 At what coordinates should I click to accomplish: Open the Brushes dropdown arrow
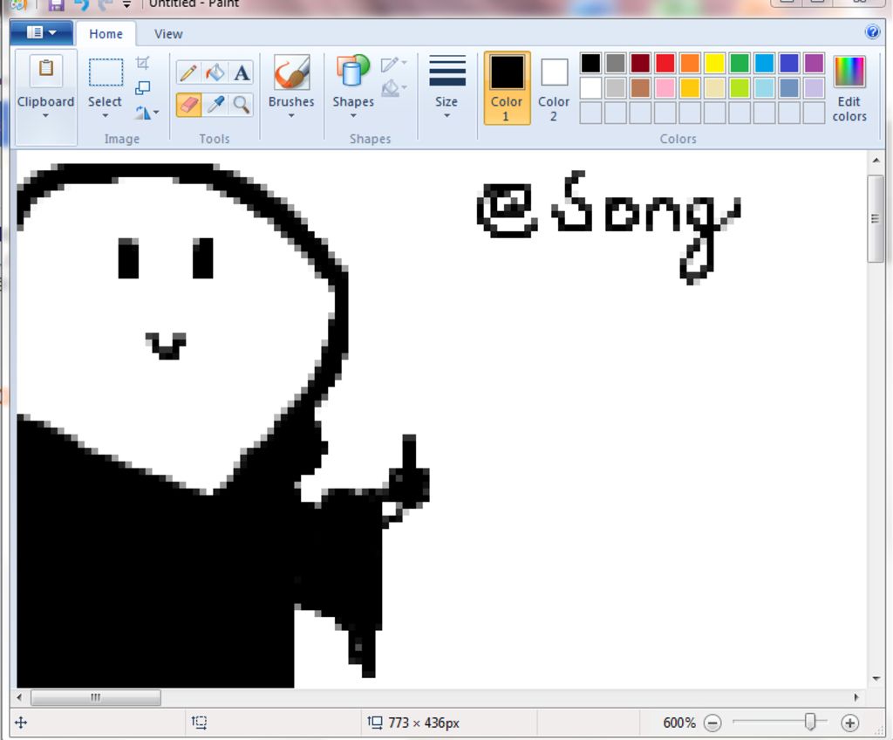pos(291,116)
